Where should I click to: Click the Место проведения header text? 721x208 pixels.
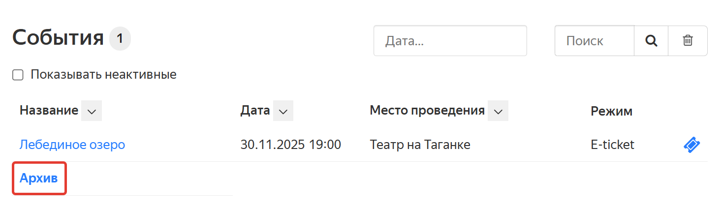pyautogui.click(x=427, y=111)
